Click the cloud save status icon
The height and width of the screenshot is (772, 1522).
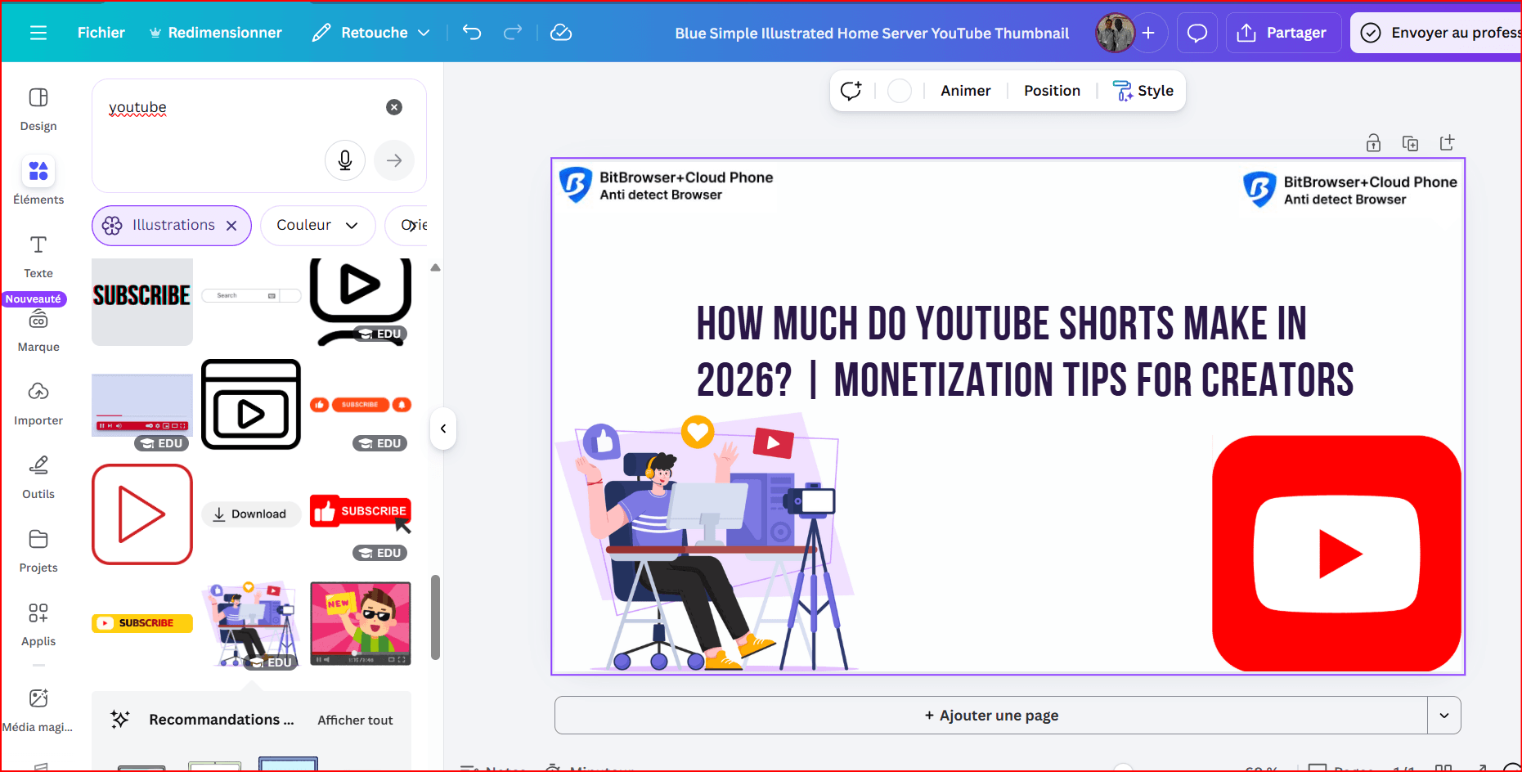tap(561, 33)
